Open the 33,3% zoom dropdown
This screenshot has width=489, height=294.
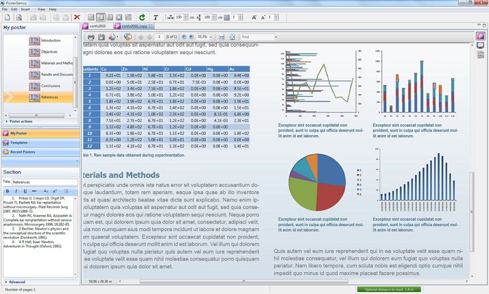click(211, 37)
